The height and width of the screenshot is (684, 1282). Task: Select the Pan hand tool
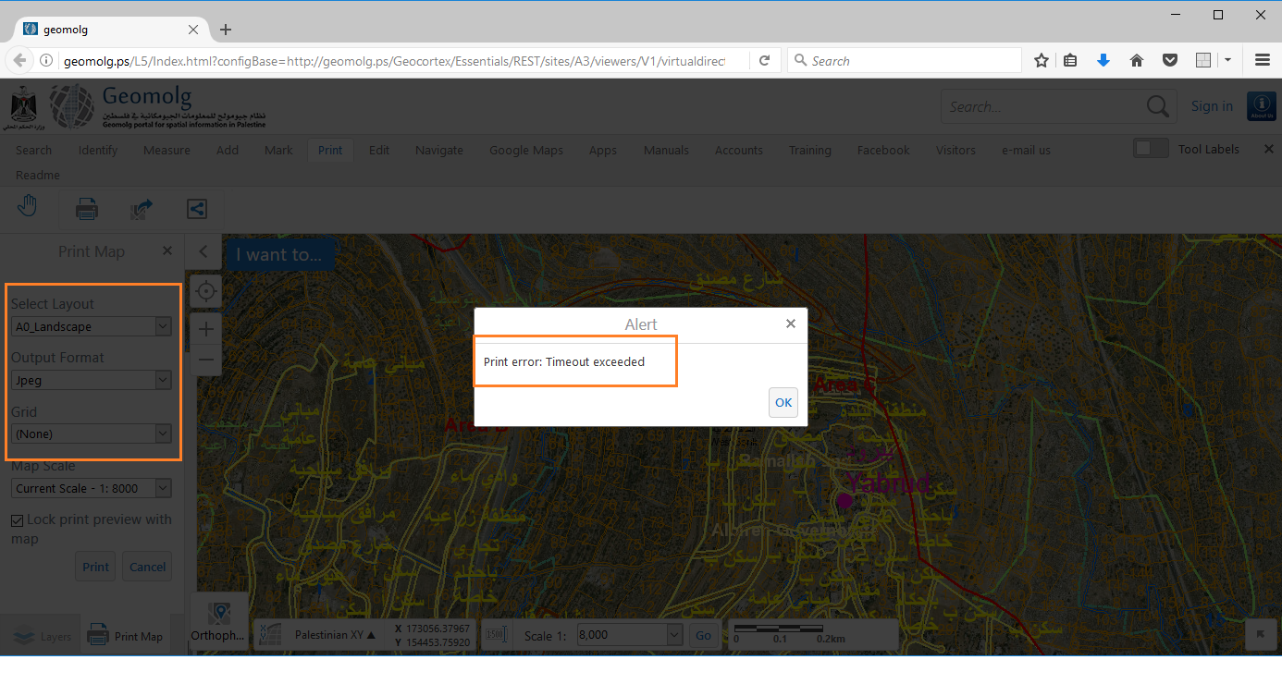click(28, 208)
